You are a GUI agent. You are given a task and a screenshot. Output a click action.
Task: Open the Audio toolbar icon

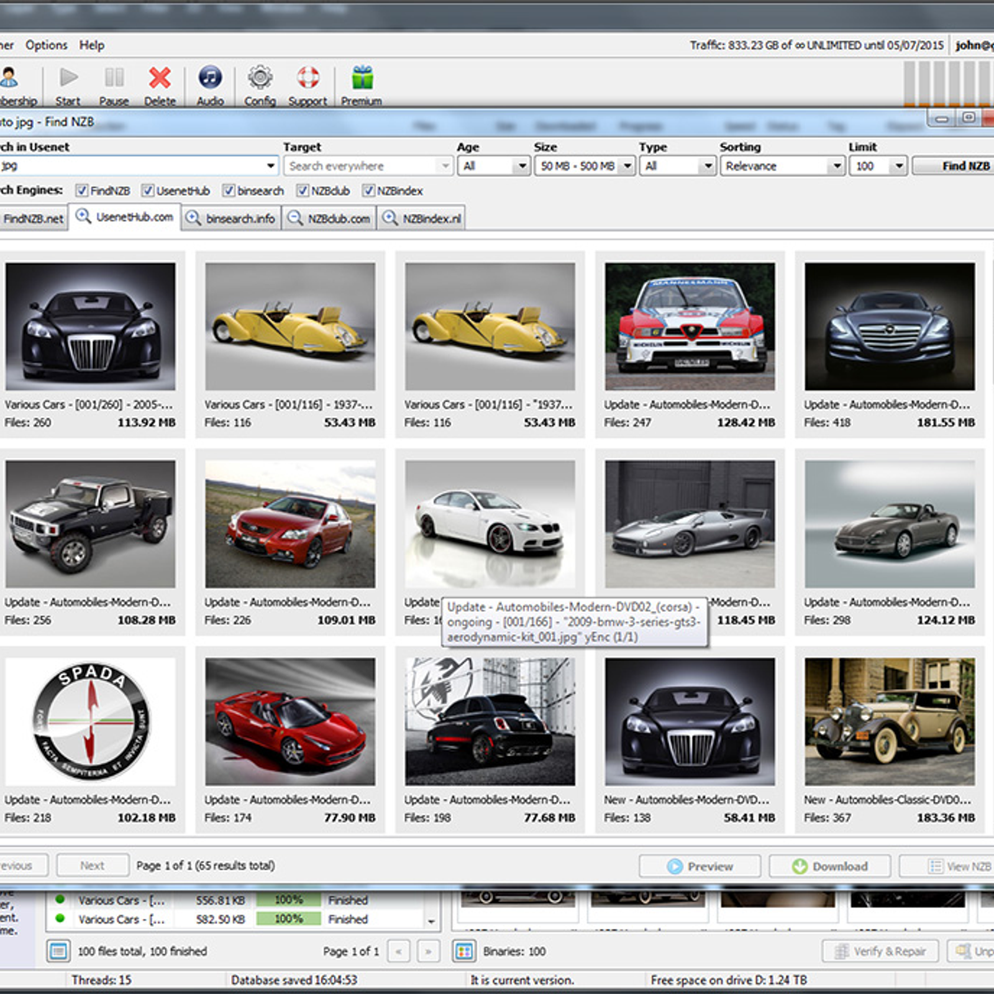(x=210, y=78)
